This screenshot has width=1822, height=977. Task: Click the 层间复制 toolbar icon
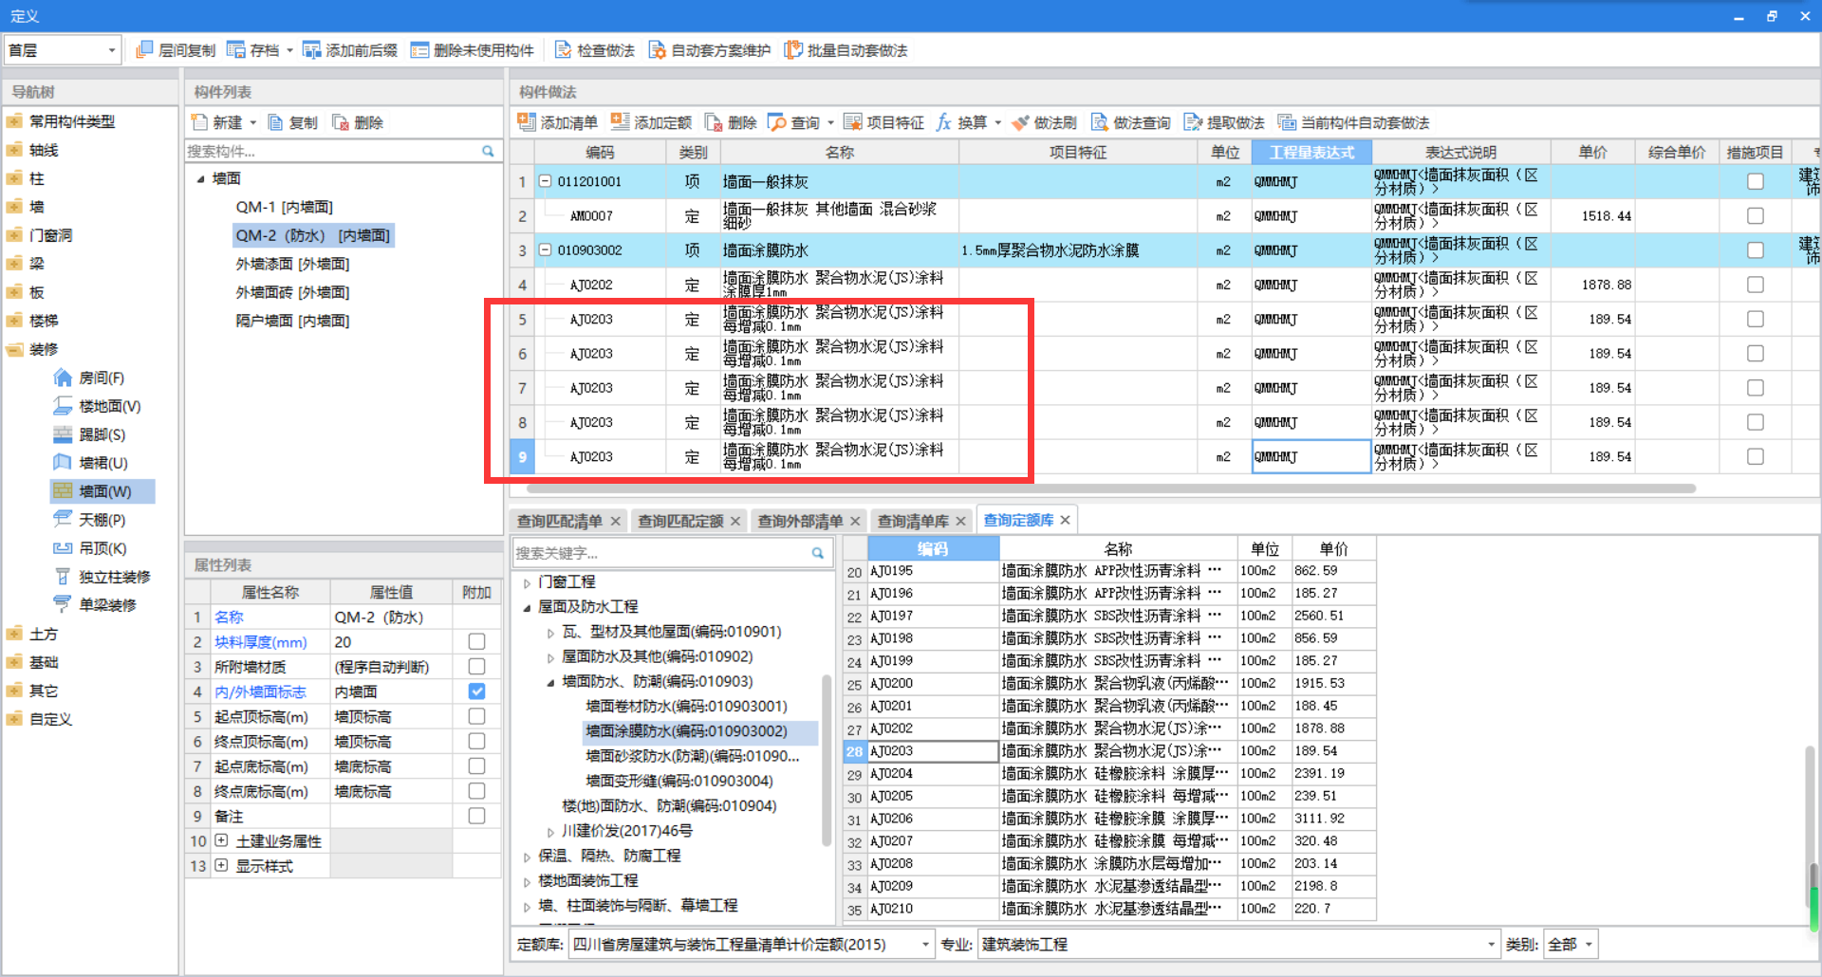click(144, 50)
